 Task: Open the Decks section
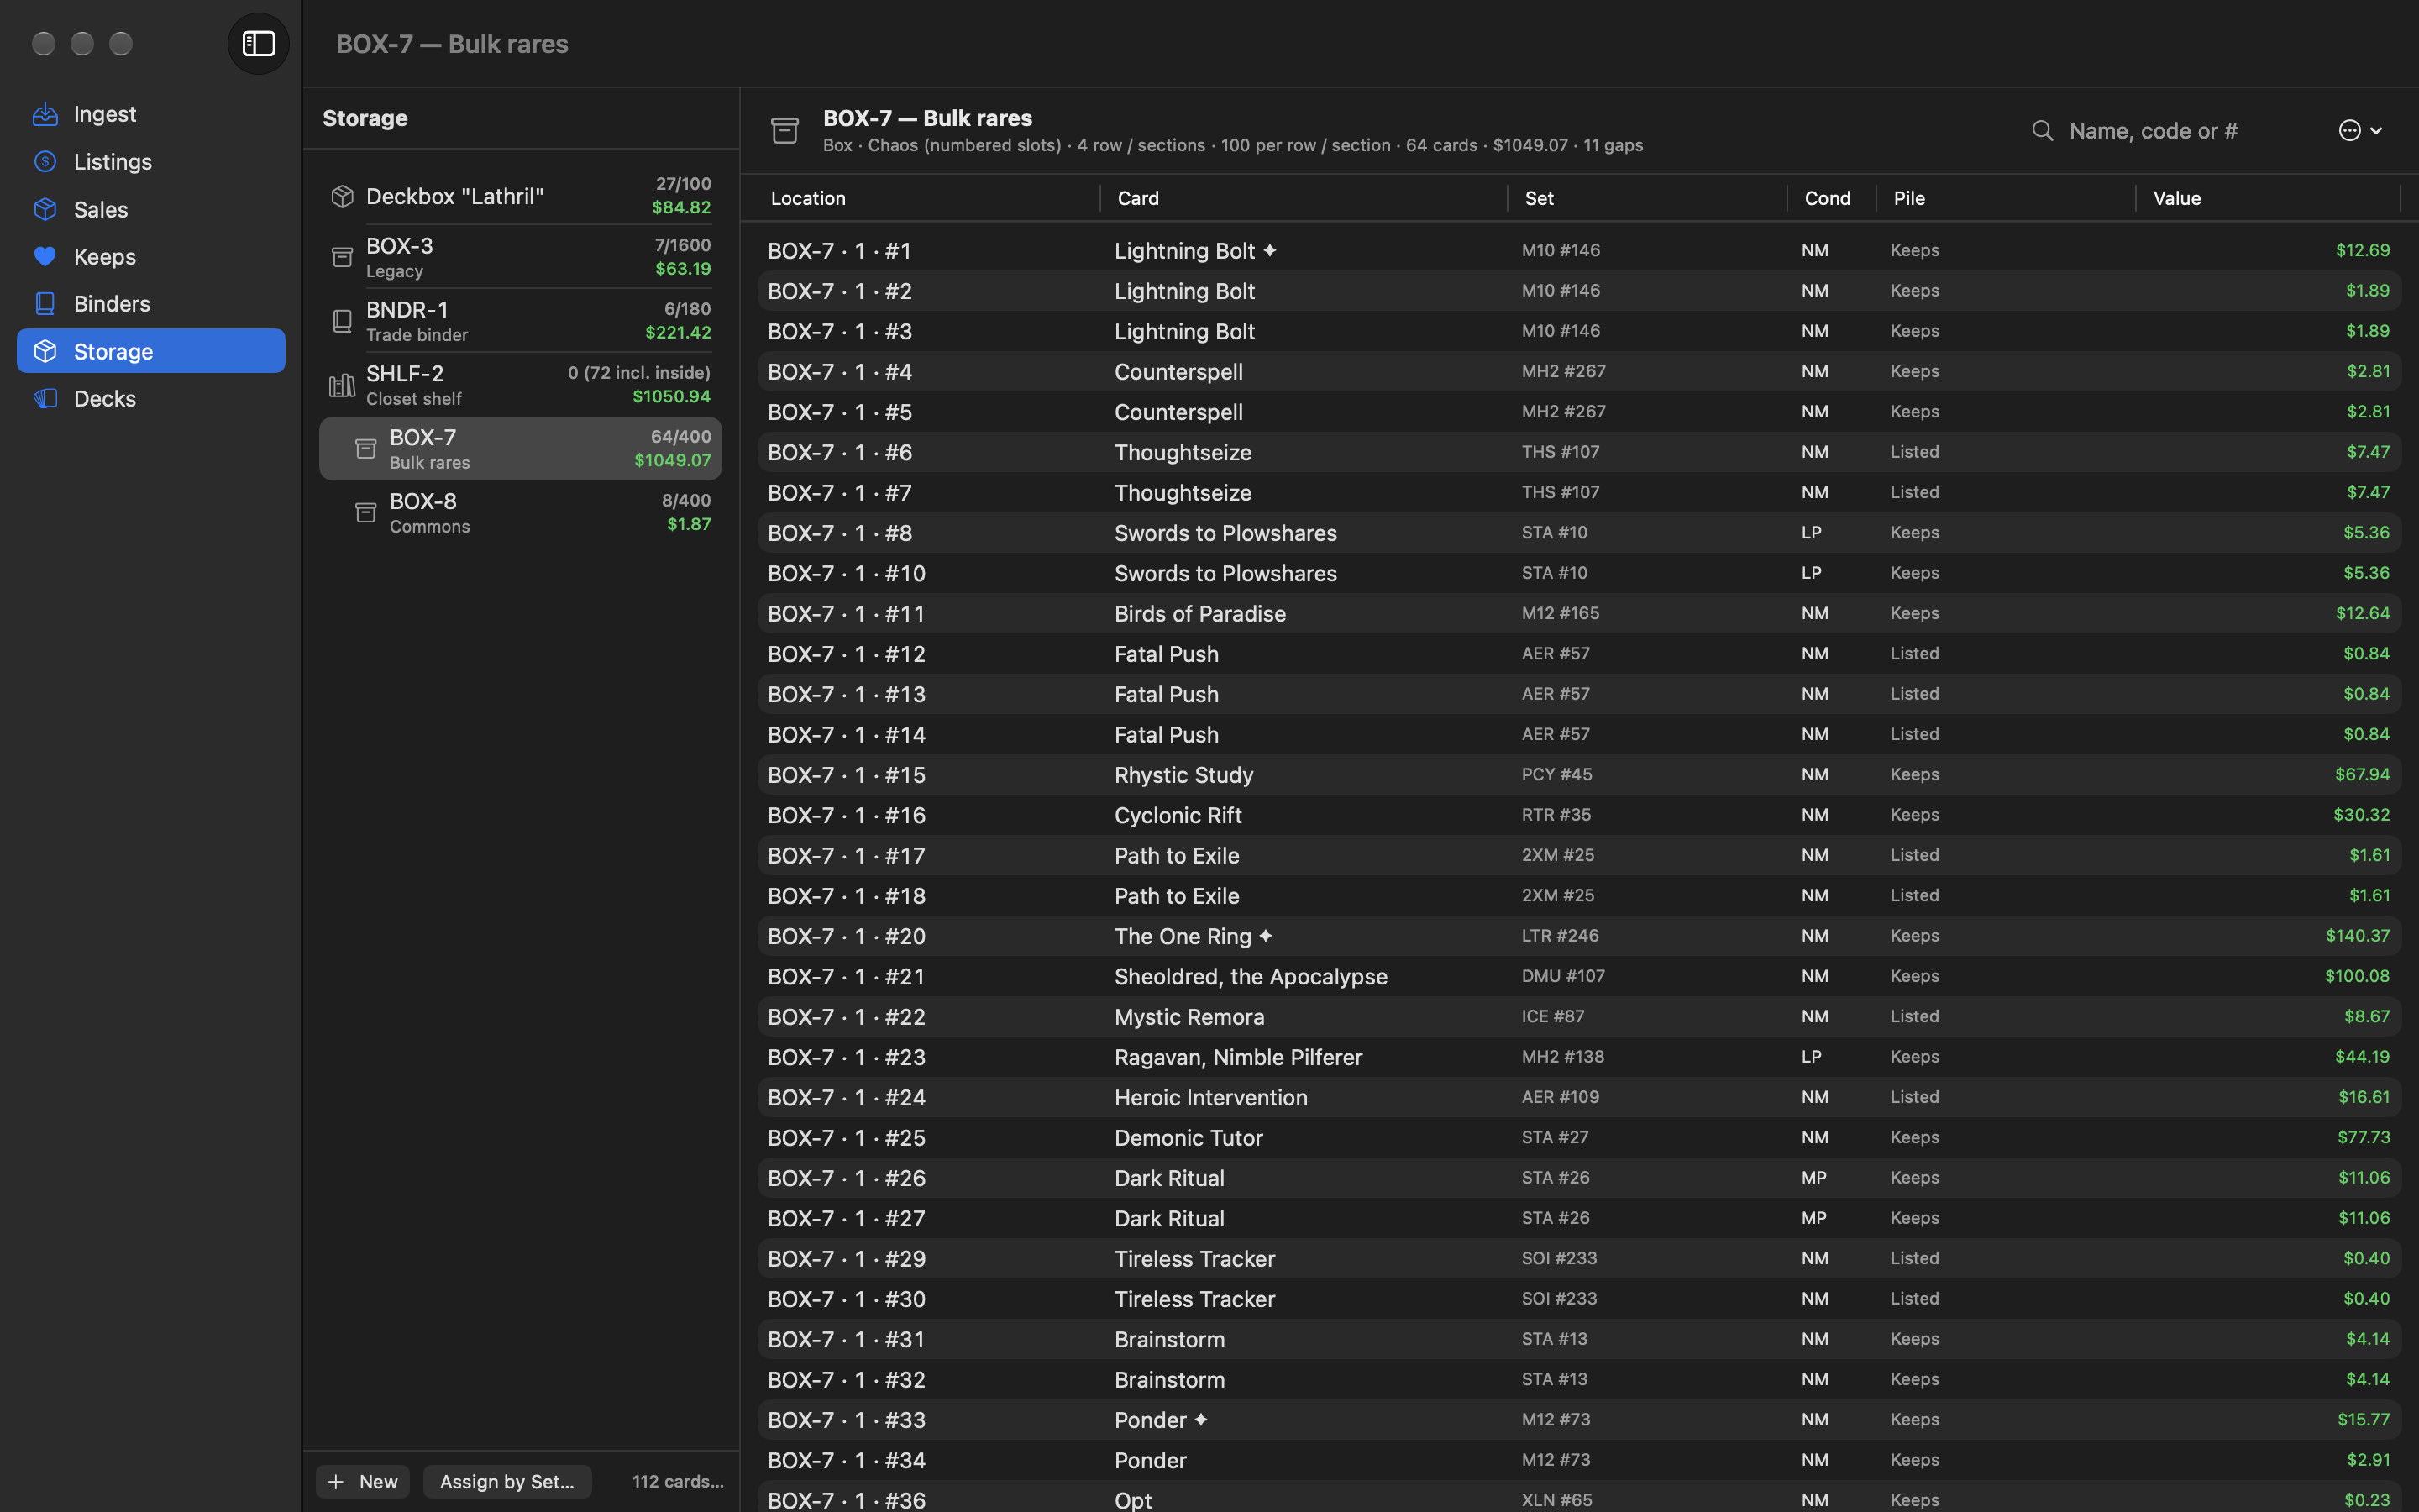(151, 398)
